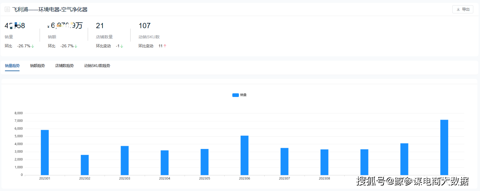Show the 动销SKU数趋势 tab
Viewport: 480px width, 191px height.
click(97, 66)
